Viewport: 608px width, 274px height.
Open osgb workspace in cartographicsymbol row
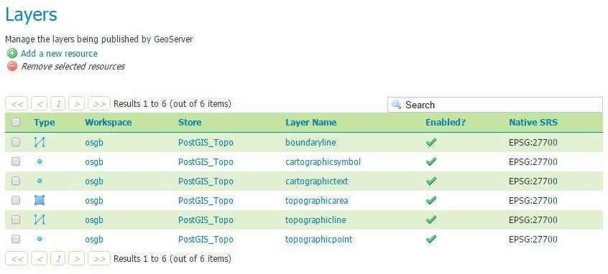coord(94,162)
